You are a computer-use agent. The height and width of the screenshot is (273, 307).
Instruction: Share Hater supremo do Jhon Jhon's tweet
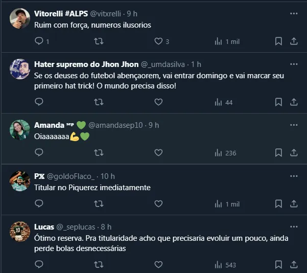pos(294,102)
